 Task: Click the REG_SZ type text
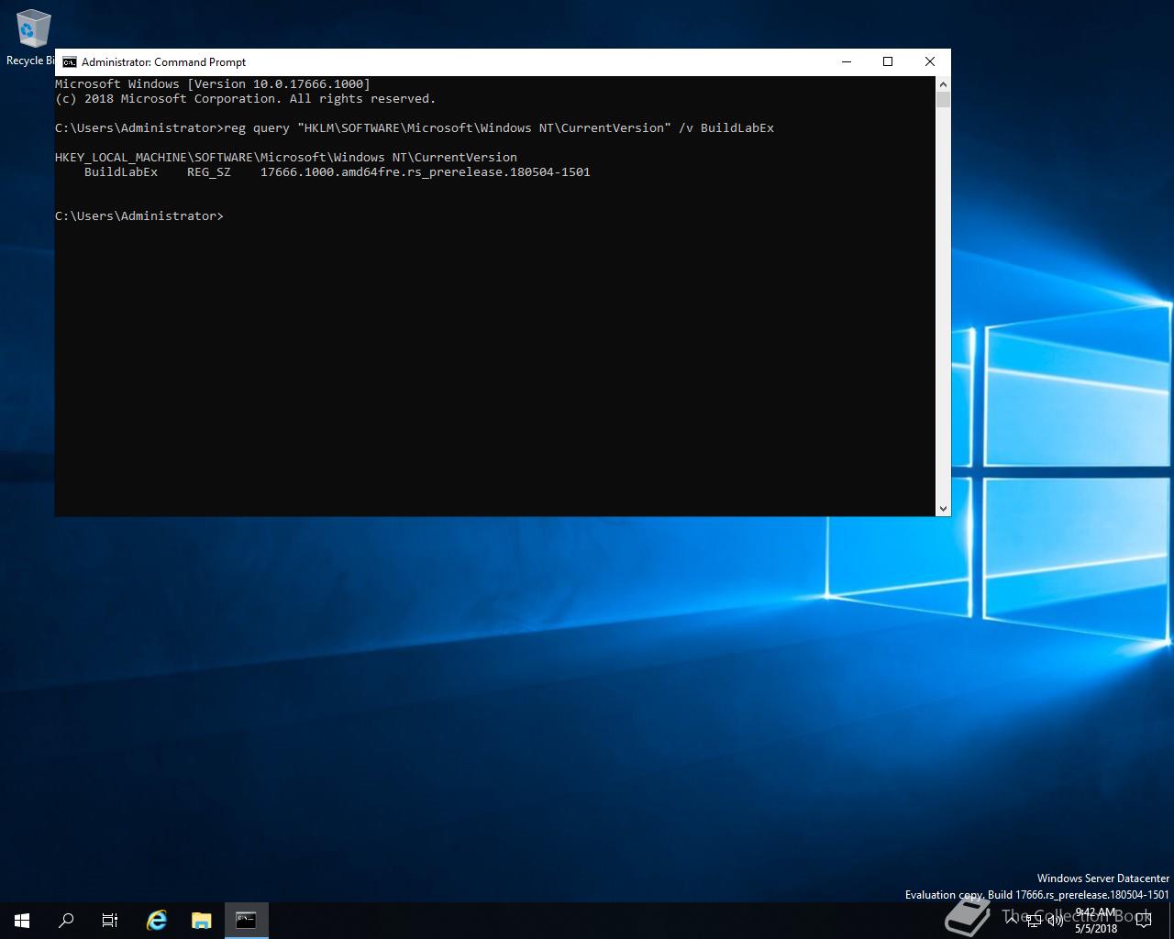(209, 171)
